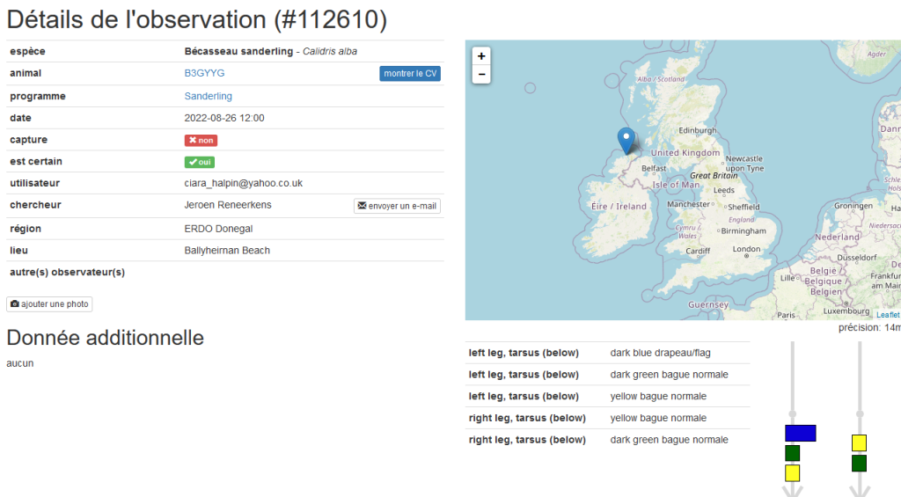Click the Ballyheirnan Beach location value
This screenshot has width=901, height=497.
(227, 251)
